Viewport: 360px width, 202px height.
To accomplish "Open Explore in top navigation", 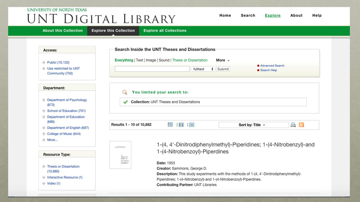I will [273, 15].
